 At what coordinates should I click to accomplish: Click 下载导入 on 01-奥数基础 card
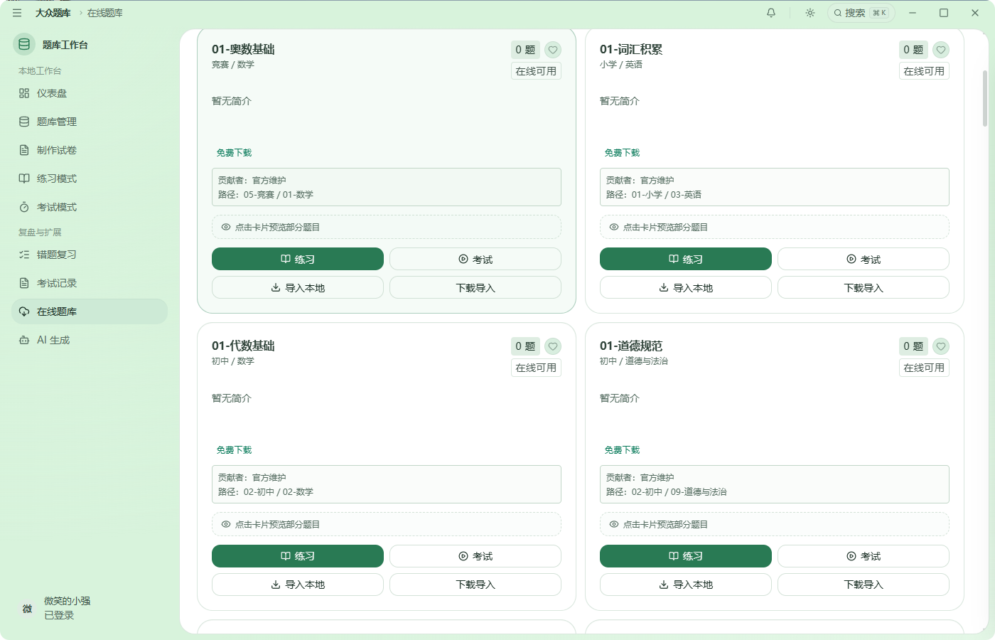(475, 287)
